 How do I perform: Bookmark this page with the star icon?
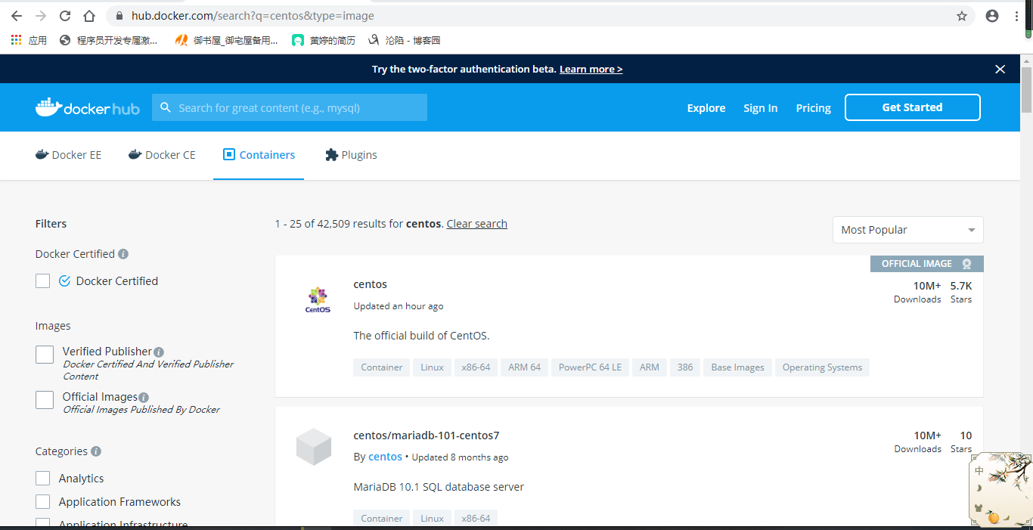coord(962,16)
